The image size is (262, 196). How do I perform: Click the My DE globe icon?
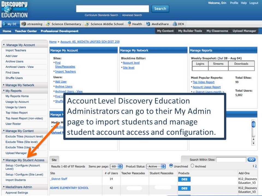4,24
